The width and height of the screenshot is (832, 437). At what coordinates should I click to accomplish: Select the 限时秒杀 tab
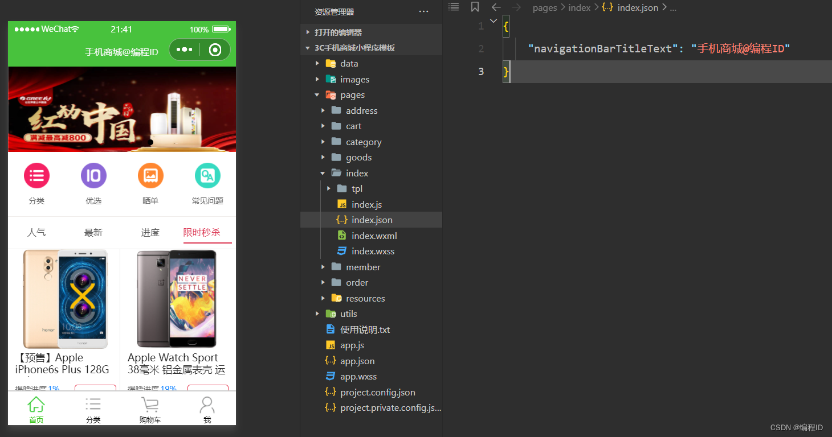(202, 232)
